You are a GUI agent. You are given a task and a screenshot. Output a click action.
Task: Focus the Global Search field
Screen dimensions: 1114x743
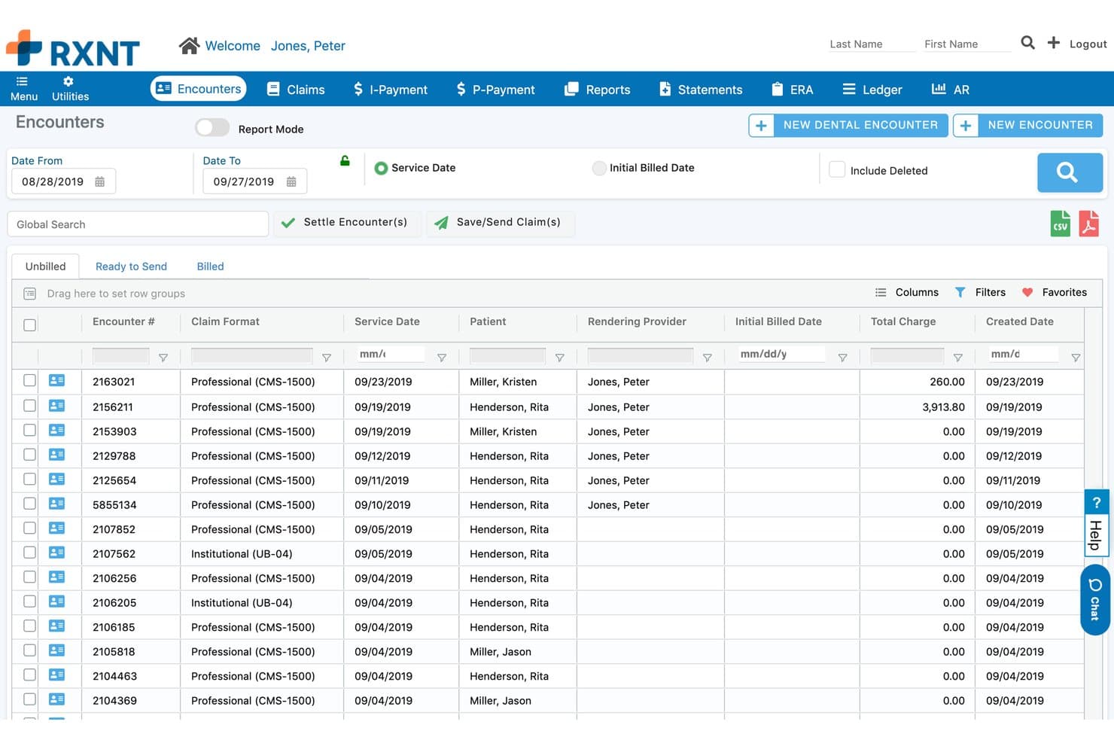138,224
